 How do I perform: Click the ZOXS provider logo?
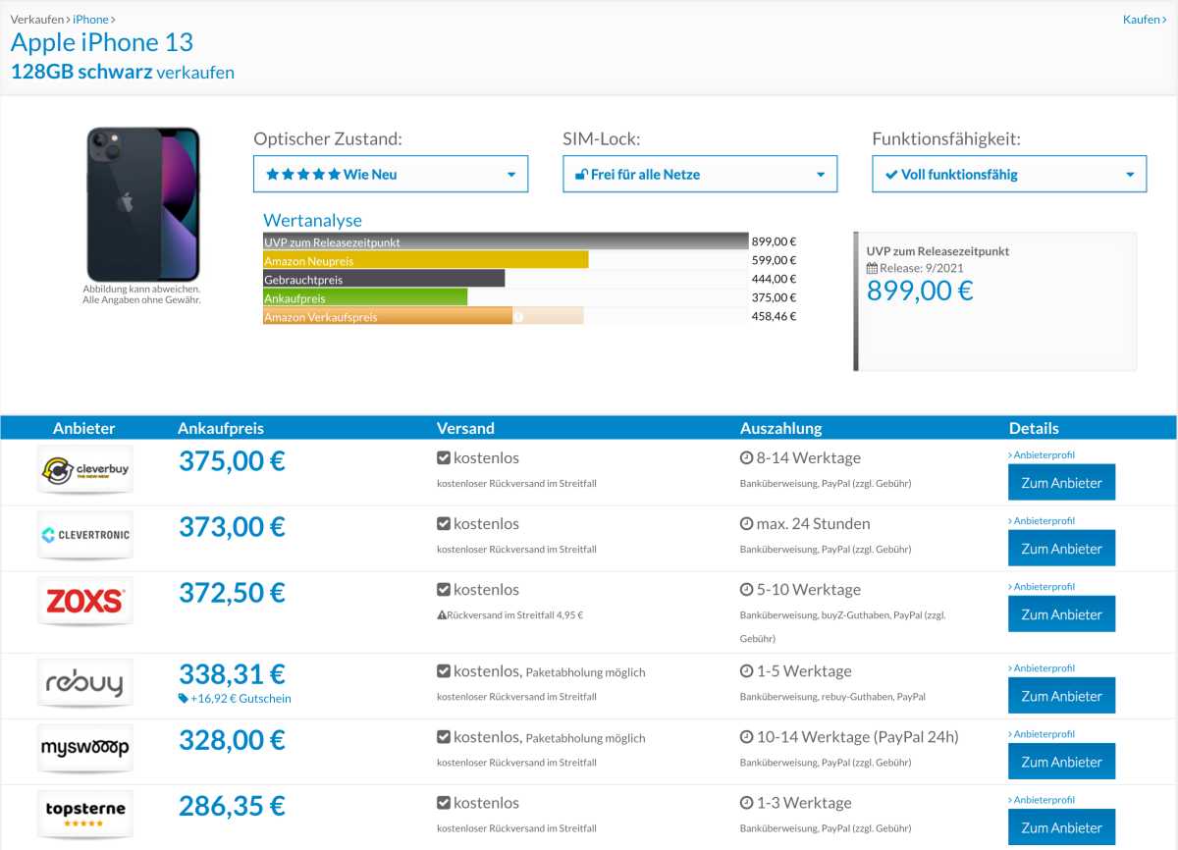coord(85,601)
